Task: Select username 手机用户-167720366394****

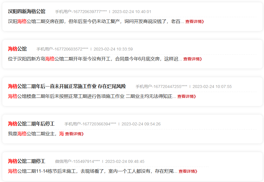Action: 90,124
